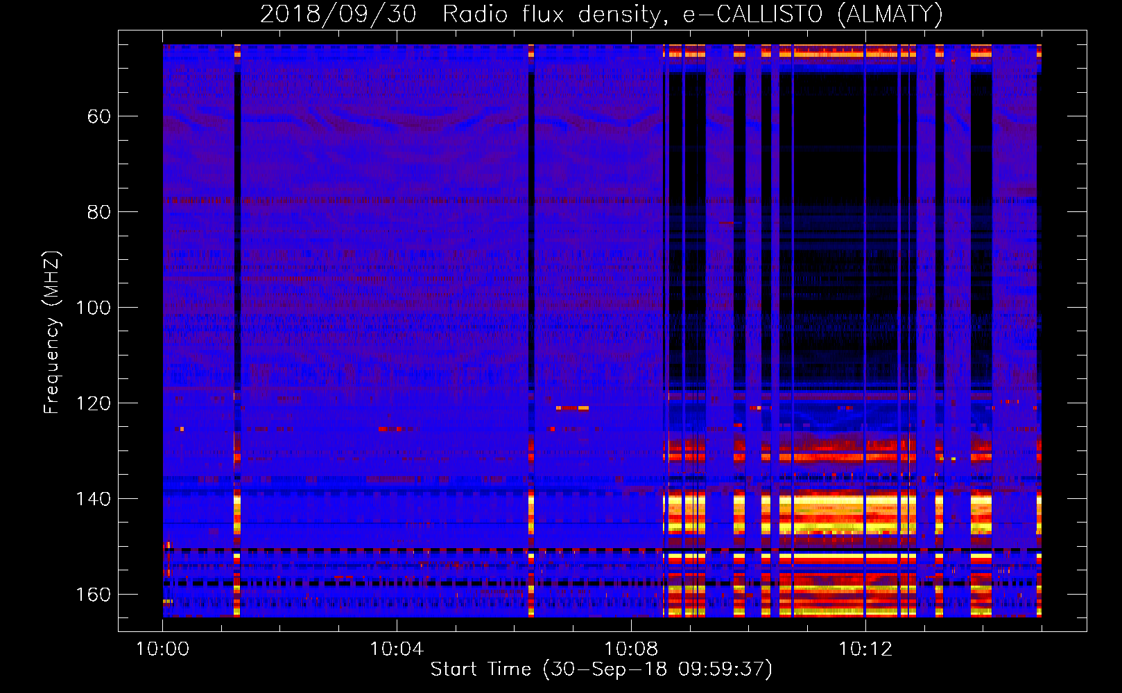Select the '10:00' time tick label
This screenshot has width=1122, height=693.
pos(162,649)
